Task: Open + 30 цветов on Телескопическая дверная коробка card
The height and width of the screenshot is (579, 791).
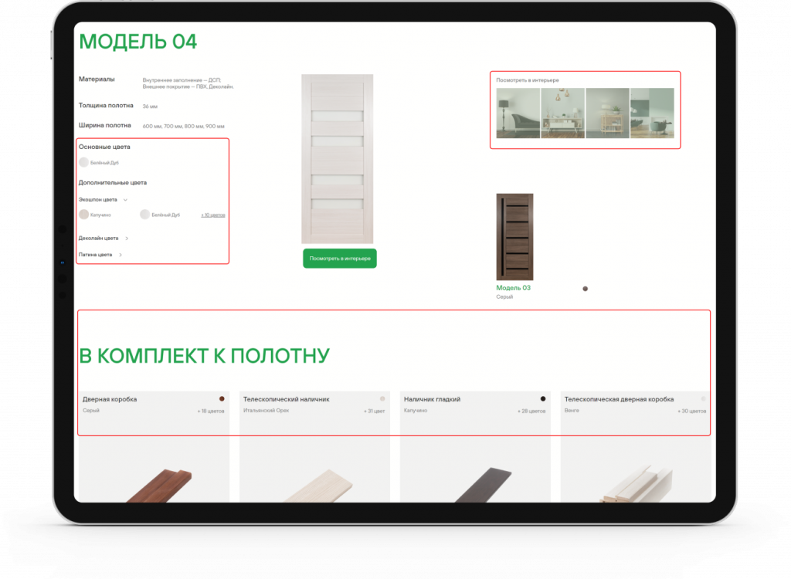Action: 692,411
